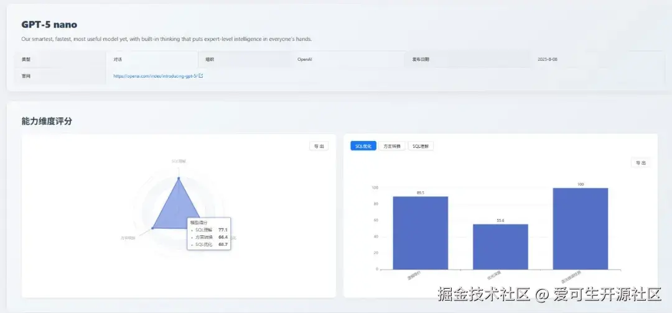Click the model description starting 'Our smartest, fastest'
The height and width of the screenshot is (313, 672).
(167, 39)
